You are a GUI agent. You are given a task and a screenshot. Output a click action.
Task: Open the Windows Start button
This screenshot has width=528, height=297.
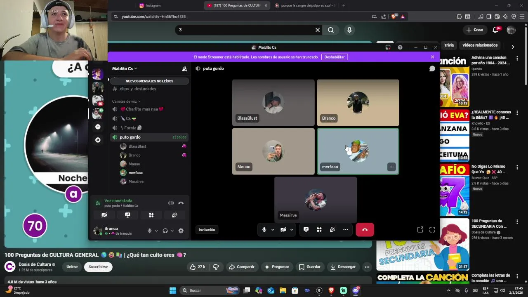click(173, 290)
